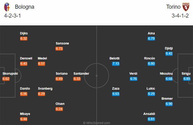Image resolution: width=193 pixels, height=125 pixels.
Task: Click Mbaye's 6.44 rating badge
Action: pos(23,119)
